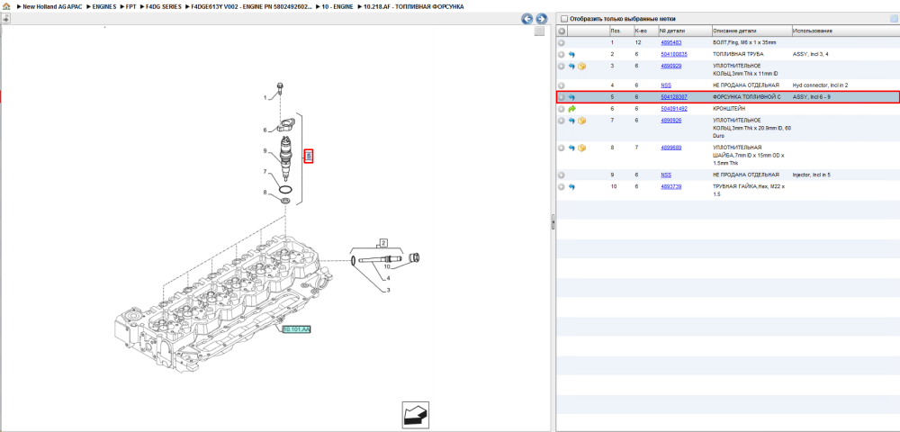The image size is (900, 432).
Task: Open '10.218.AF - ТОПЛИВНАЯ ФОРСУНКА' breadcrumb
Action: point(413,6)
